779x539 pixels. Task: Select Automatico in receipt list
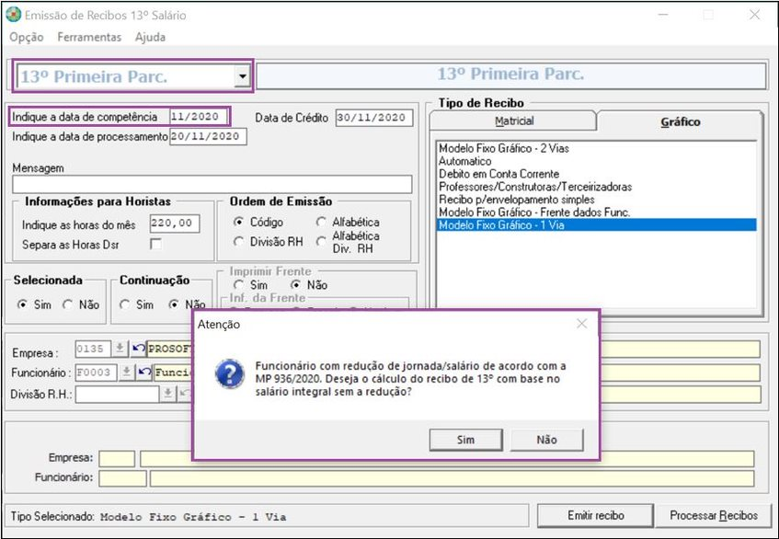pos(464,161)
